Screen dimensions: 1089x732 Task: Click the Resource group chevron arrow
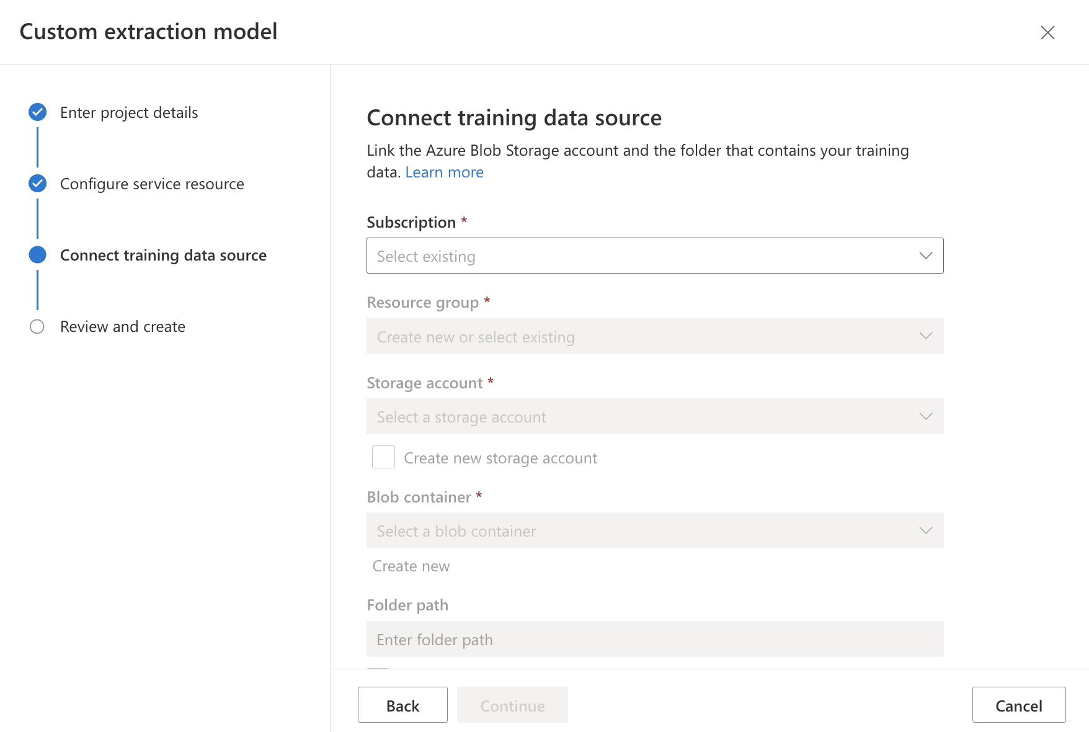pyautogui.click(x=925, y=336)
